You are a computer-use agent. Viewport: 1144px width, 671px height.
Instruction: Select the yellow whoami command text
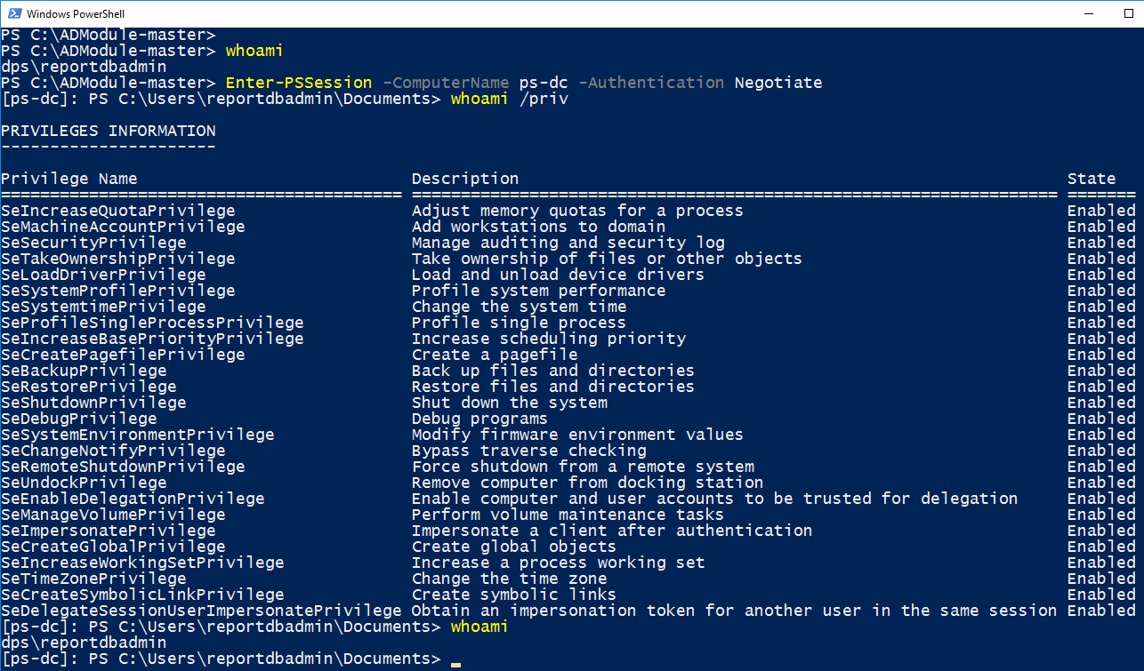tap(254, 50)
